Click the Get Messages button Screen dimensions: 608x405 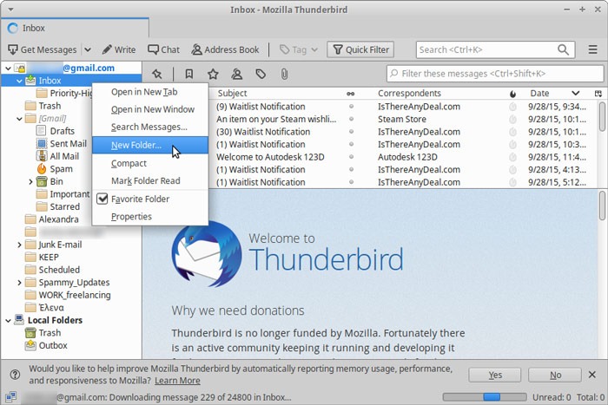point(42,49)
